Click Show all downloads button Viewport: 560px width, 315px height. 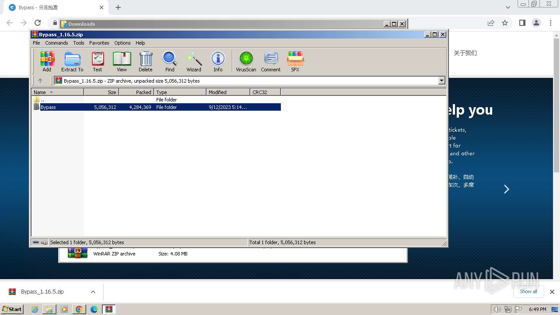528,291
